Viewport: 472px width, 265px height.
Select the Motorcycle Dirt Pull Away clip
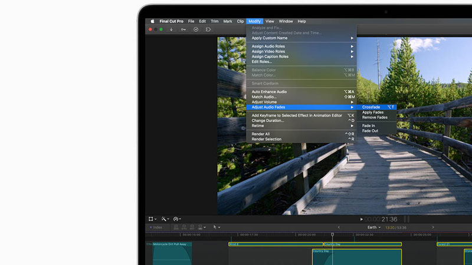(x=172, y=253)
